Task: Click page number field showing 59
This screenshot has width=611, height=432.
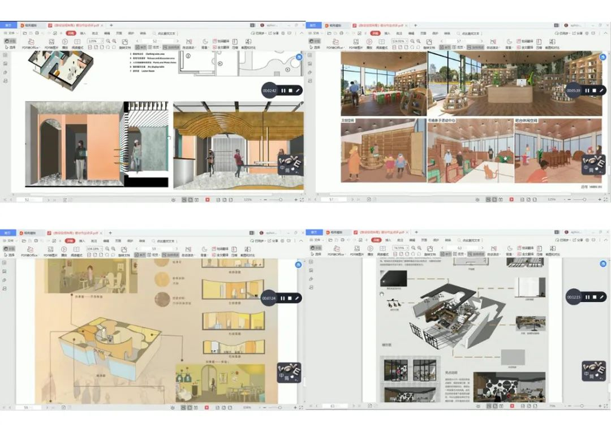Action: tap(154, 248)
